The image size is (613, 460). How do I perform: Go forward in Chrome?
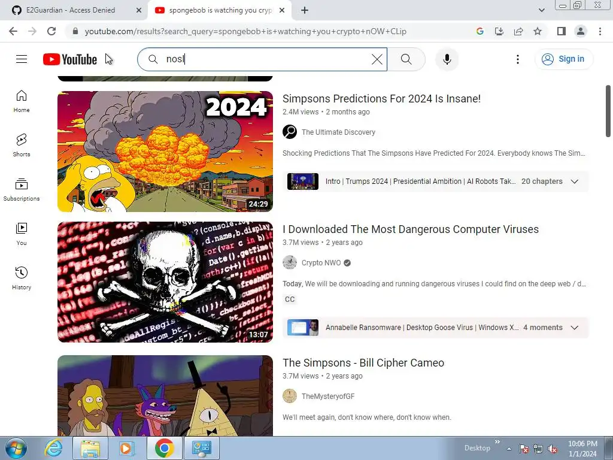tap(32, 31)
